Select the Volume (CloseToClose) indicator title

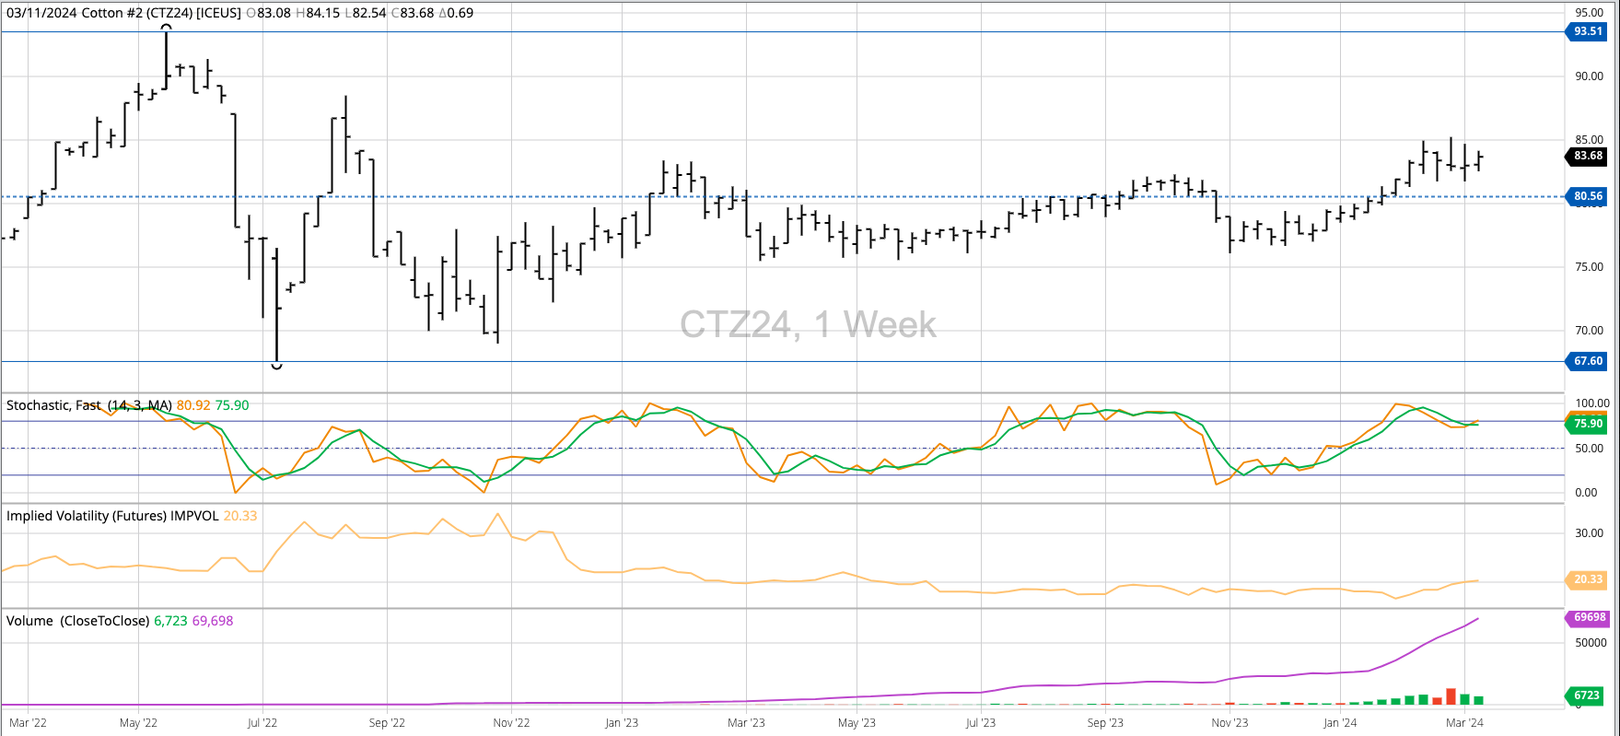coord(77,621)
